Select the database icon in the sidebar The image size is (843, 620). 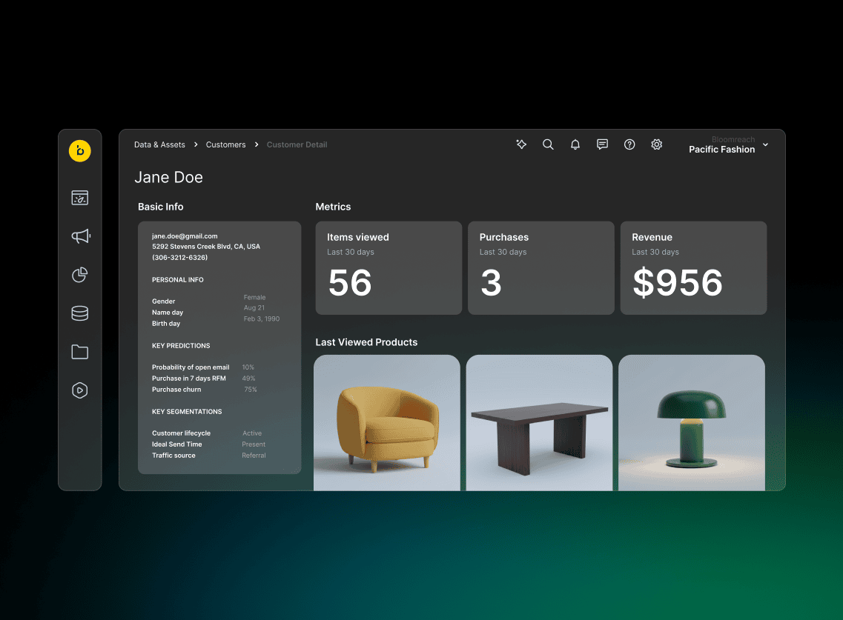point(80,313)
